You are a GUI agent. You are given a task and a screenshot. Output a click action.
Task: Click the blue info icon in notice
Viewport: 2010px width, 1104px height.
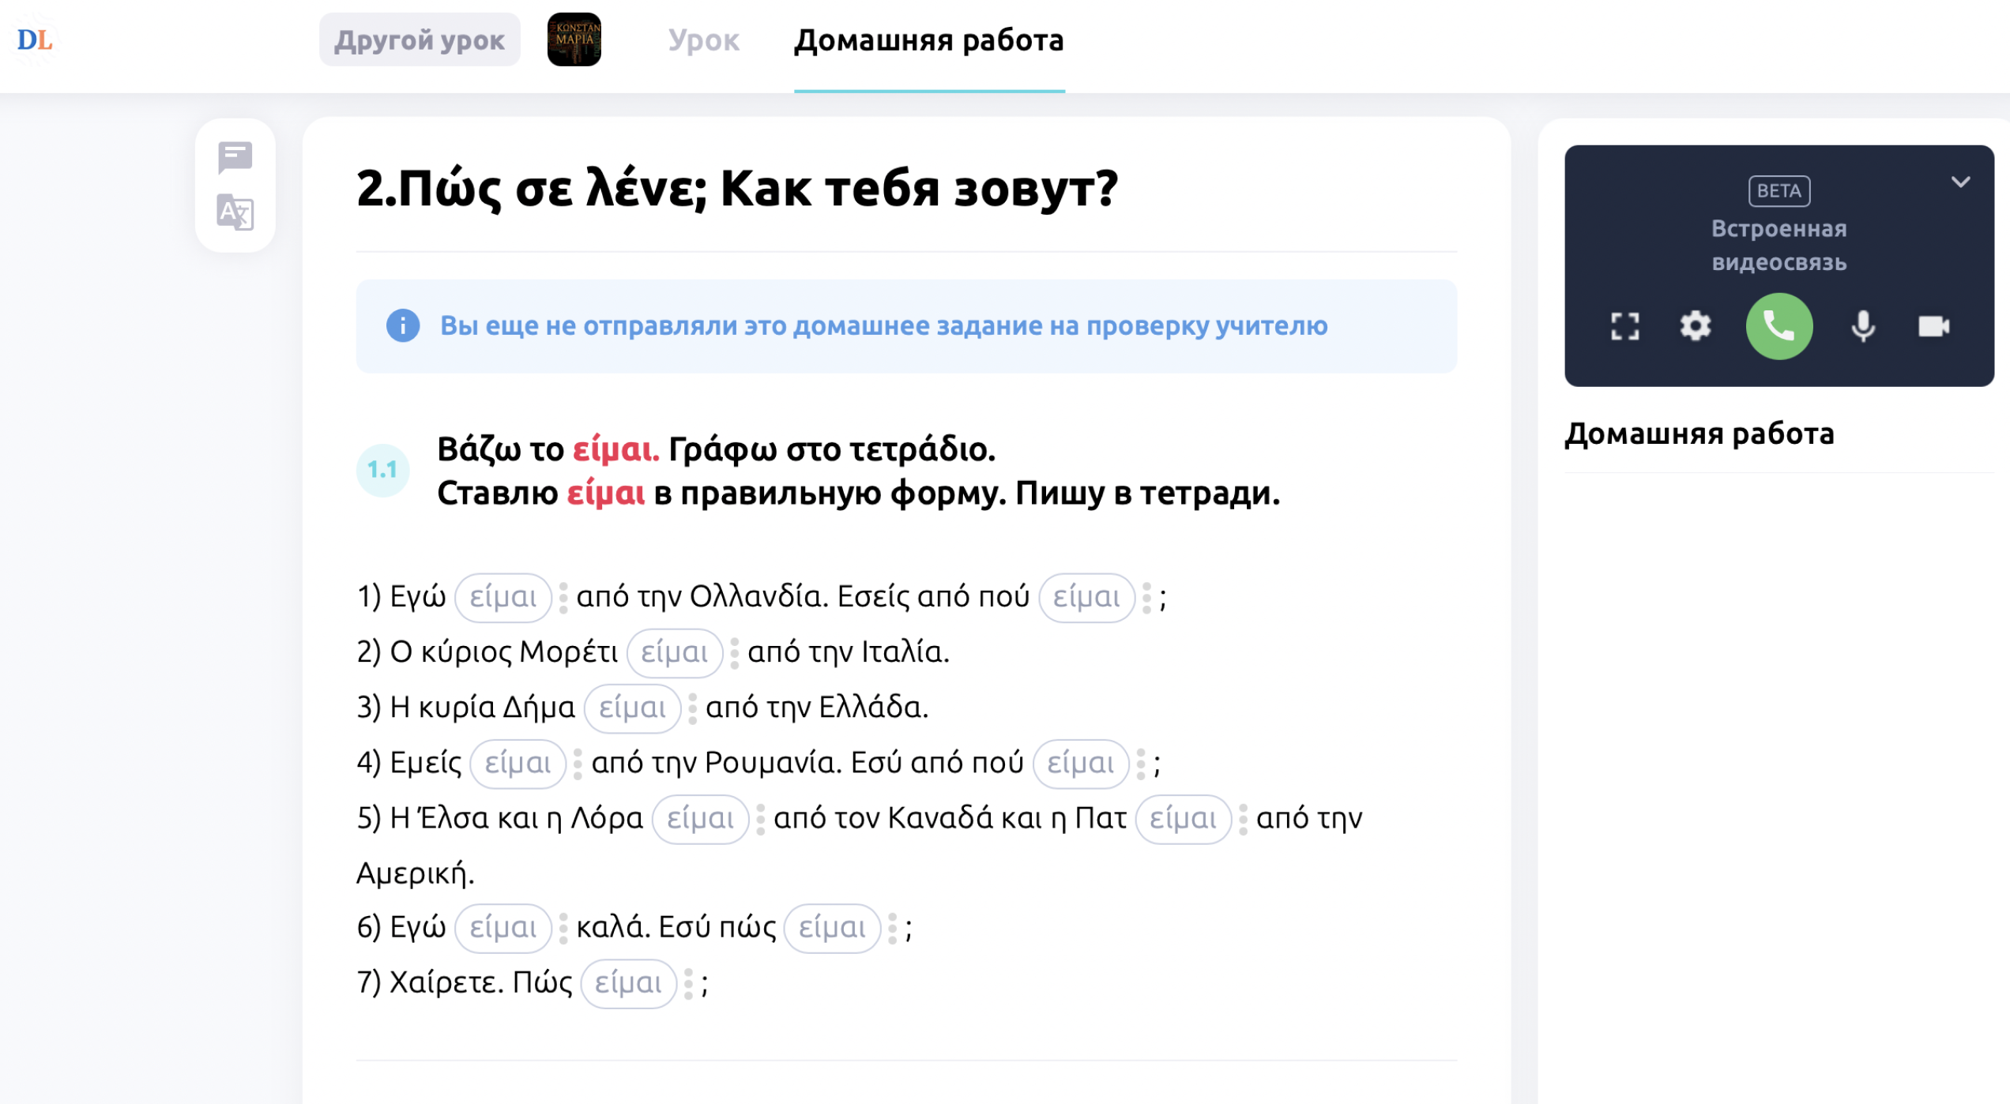(x=402, y=325)
